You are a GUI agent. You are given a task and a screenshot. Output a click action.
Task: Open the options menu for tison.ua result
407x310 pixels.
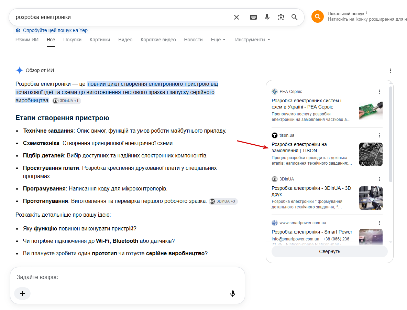pos(379,135)
